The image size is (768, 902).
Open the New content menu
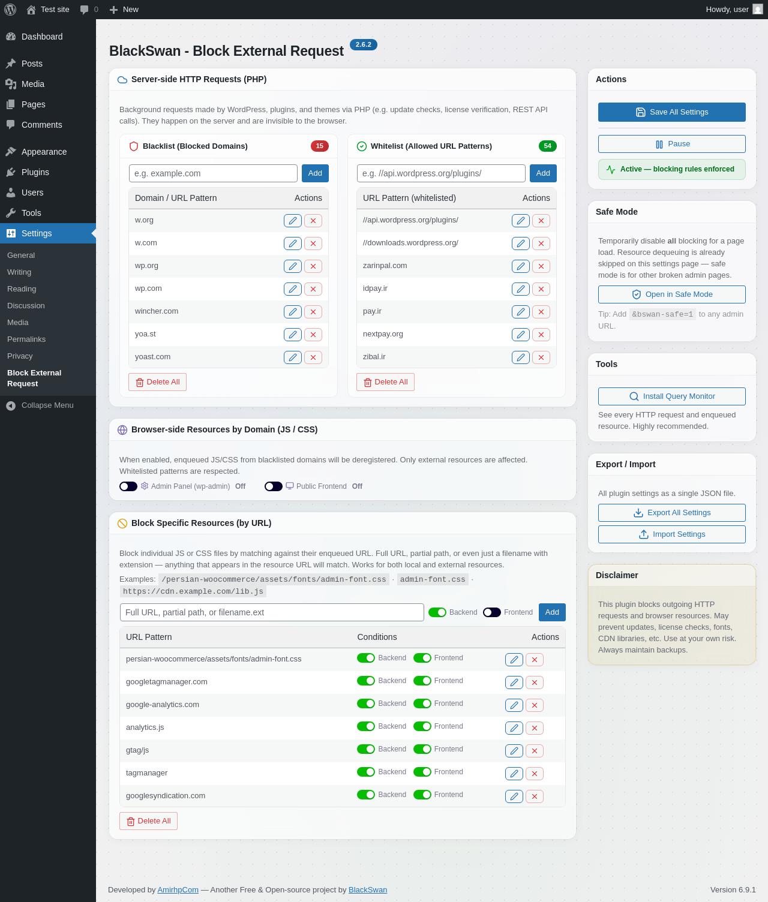[x=124, y=10]
